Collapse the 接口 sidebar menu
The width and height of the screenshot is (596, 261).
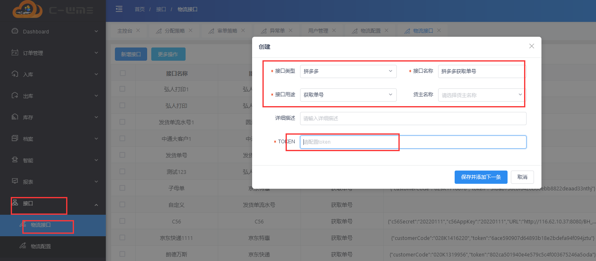click(x=96, y=205)
